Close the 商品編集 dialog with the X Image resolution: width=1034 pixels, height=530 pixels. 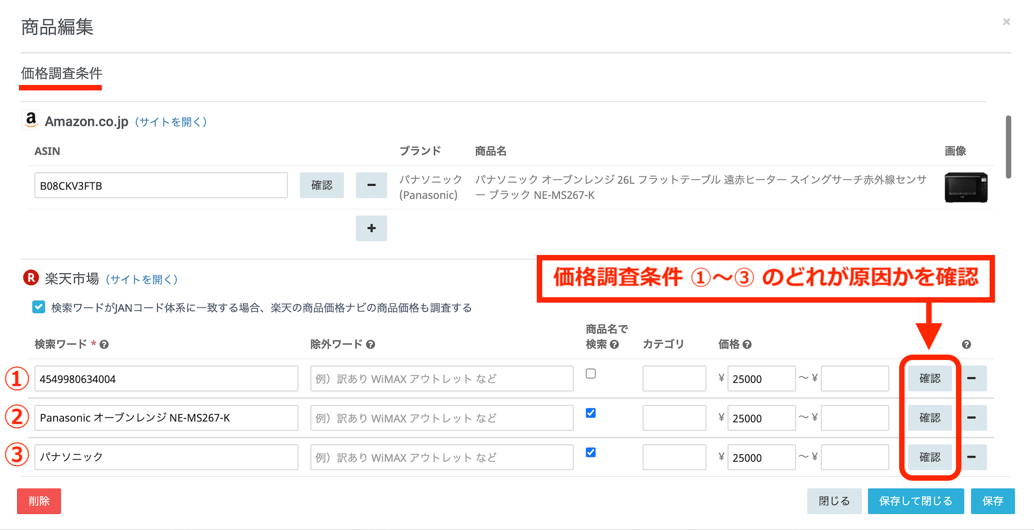(1006, 22)
